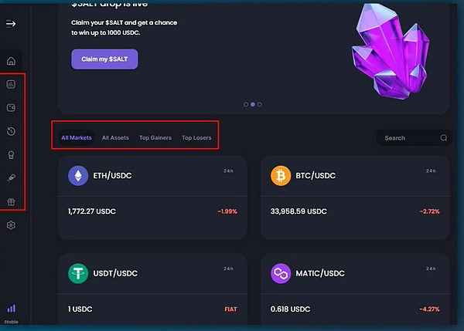Screen dimensions: 464x331
Task: Open the ETH/USDC market card
Action: coord(152,198)
